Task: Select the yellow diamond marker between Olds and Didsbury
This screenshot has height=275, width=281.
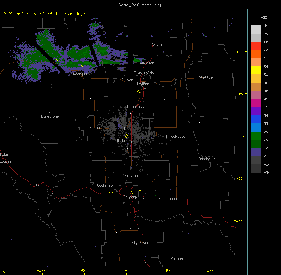Action: tap(126, 136)
